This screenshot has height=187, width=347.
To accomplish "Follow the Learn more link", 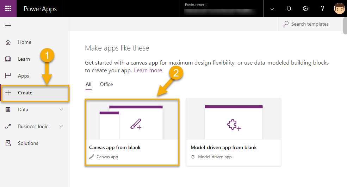I will click(x=148, y=71).
